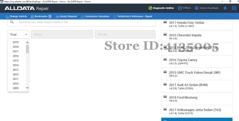
Task: Click Help & Feedback link
Action: [x=209, y=8]
